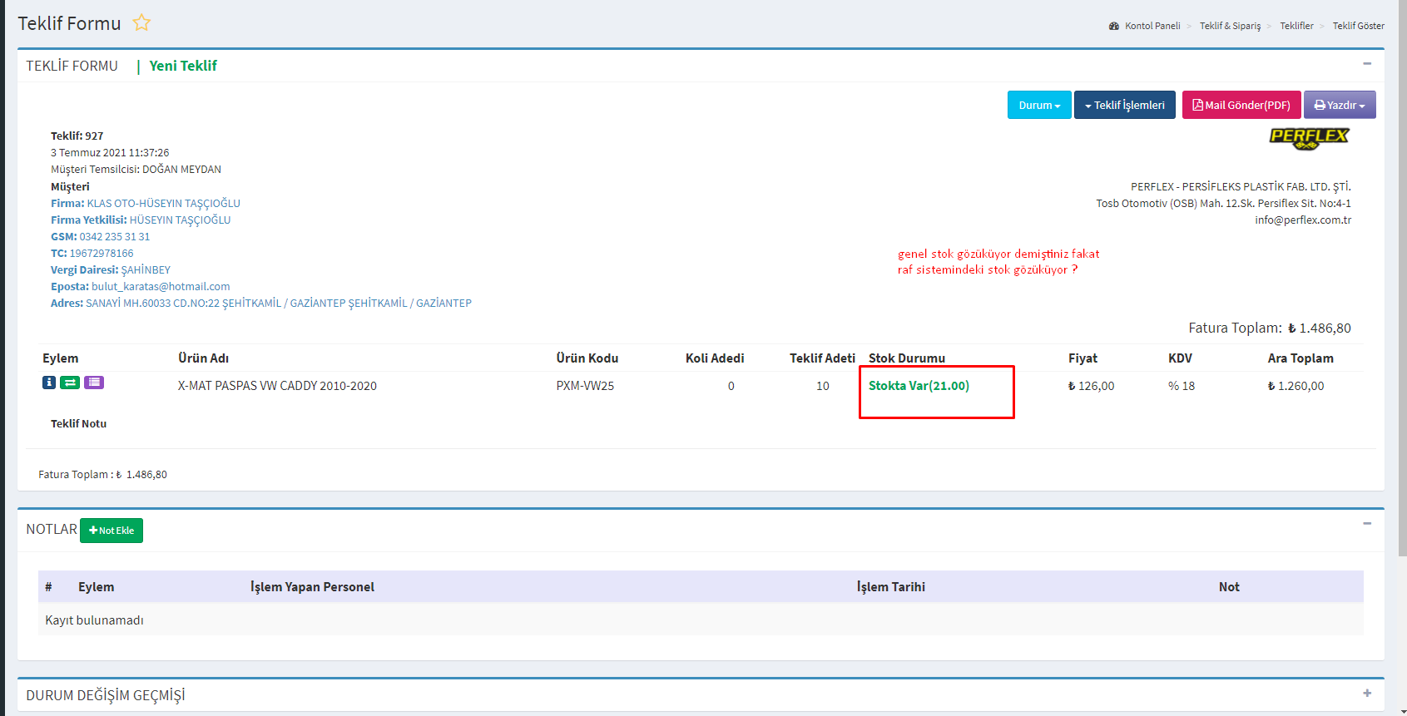Click the Perflex logo image
The height and width of the screenshot is (716, 1407).
click(1309, 138)
